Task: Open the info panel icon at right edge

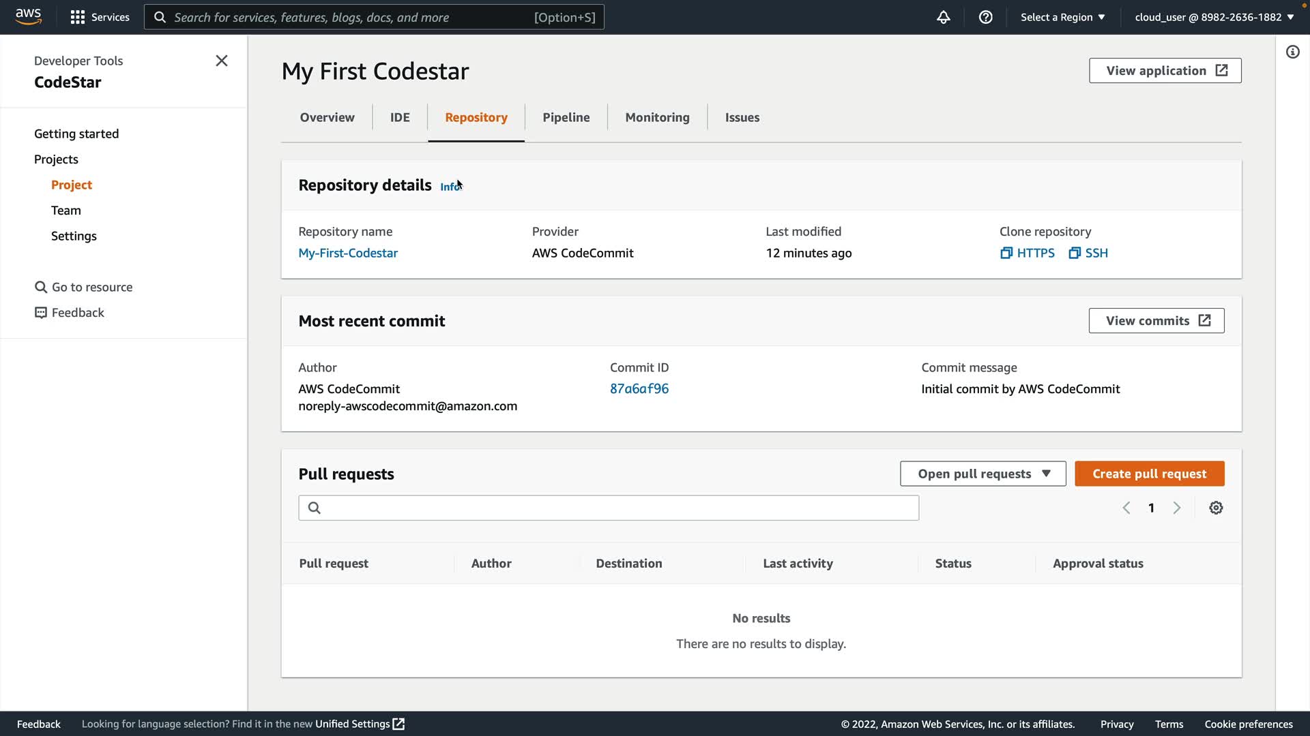Action: tap(1292, 52)
